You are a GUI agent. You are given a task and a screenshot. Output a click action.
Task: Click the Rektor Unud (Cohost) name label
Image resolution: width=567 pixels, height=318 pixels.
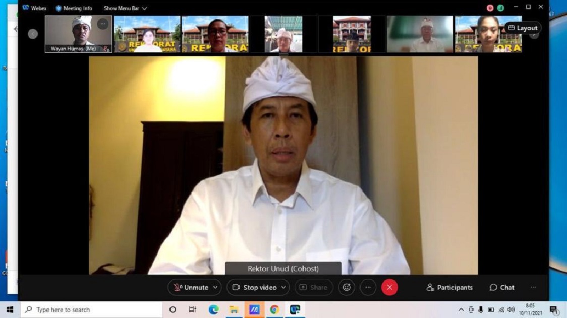283,269
